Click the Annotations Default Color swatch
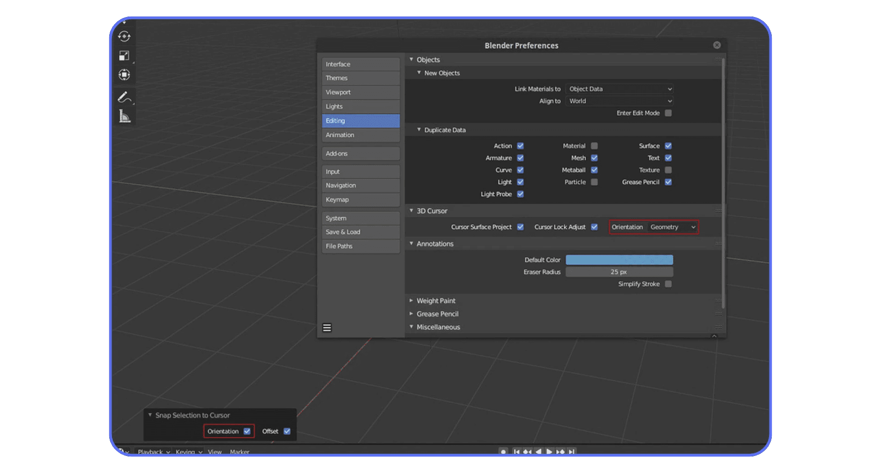The image size is (881, 473). pos(619,259)
